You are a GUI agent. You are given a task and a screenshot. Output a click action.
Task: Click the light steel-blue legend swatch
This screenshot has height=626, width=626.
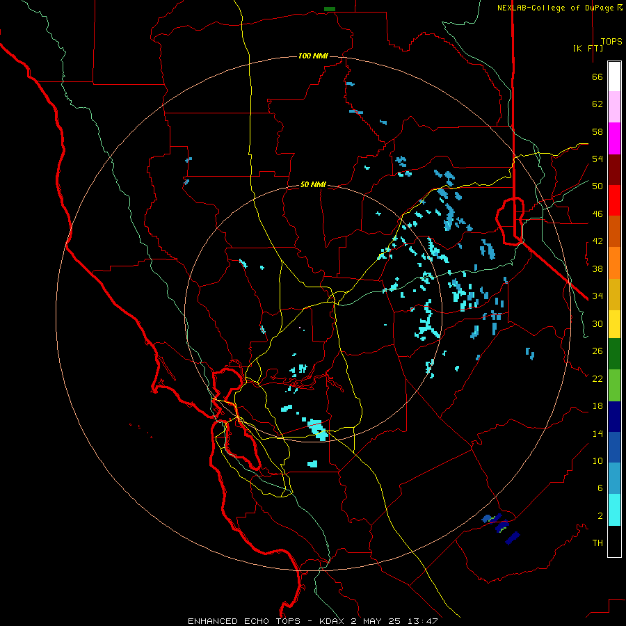click(x=614, y=479)
